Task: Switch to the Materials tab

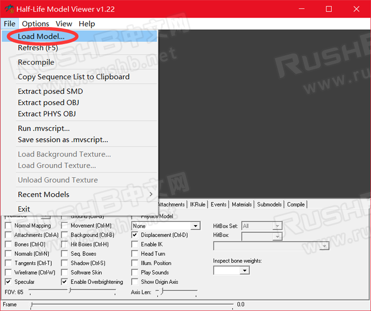Action: coord(242,204)
